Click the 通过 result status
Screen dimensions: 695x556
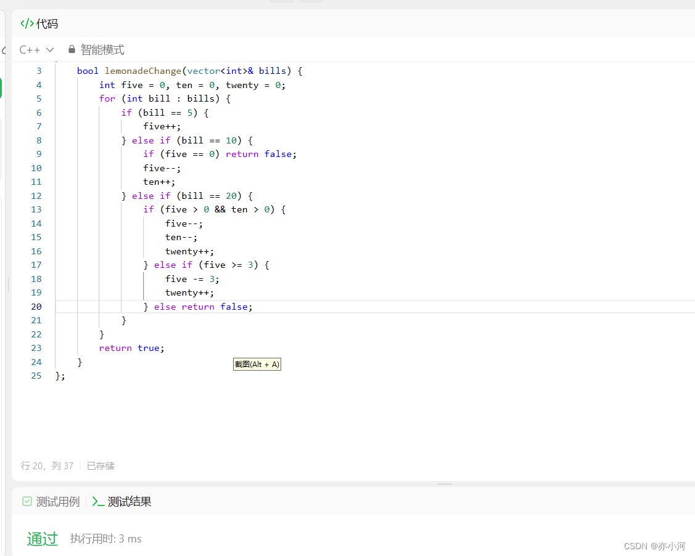(x=42, y=539)
